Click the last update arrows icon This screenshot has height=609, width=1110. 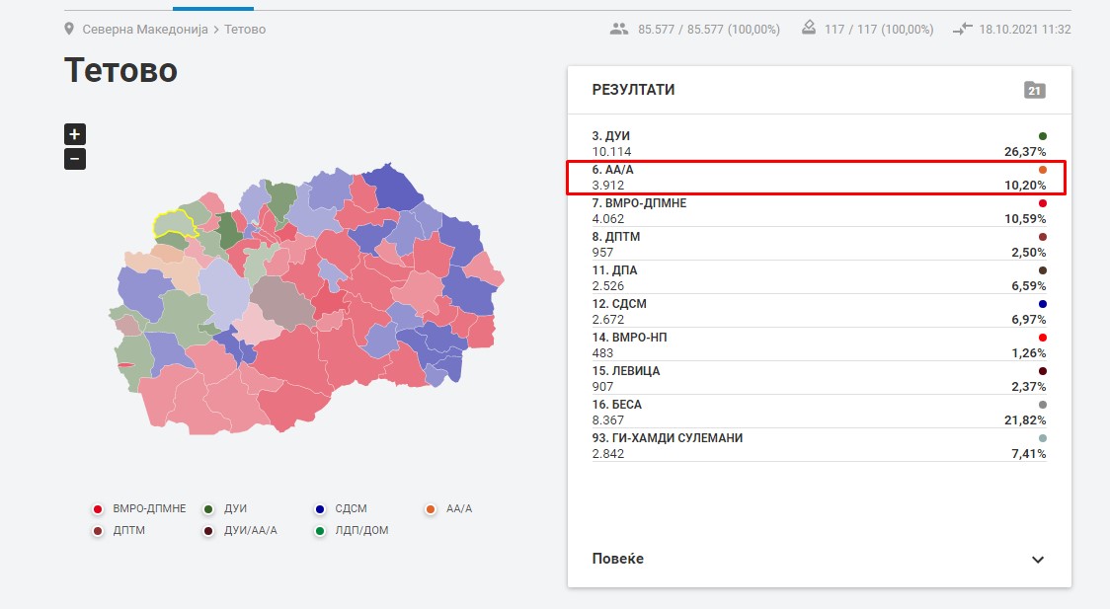pyautogui.click(x=962, y=30)
